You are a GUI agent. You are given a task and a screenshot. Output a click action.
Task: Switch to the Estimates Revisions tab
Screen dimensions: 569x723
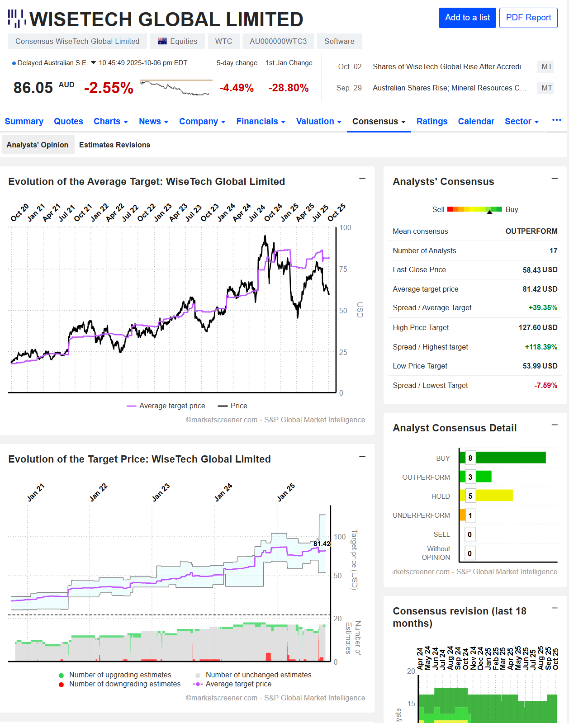pyautogui.click(x=114, y=145)
